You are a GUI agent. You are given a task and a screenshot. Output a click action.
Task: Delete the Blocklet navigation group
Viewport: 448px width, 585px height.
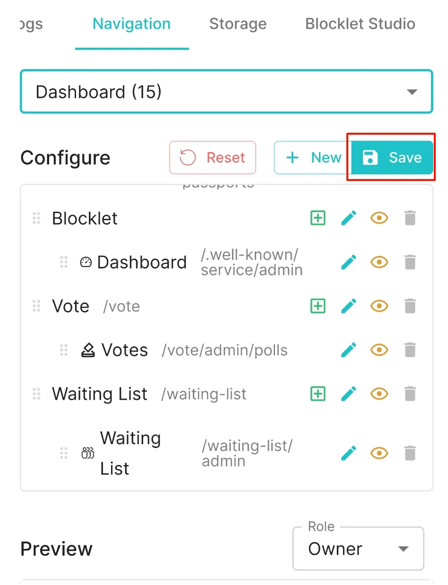point(410,218)
